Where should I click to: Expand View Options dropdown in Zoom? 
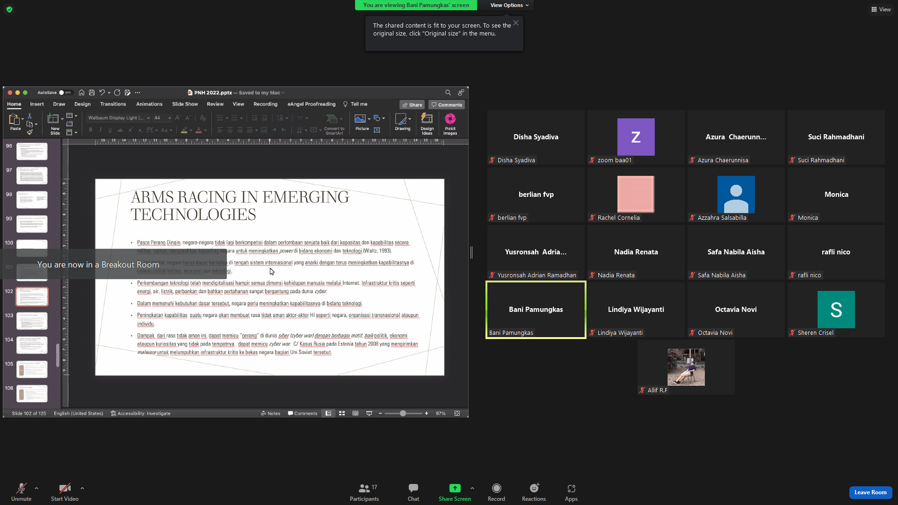coord(509,5)
